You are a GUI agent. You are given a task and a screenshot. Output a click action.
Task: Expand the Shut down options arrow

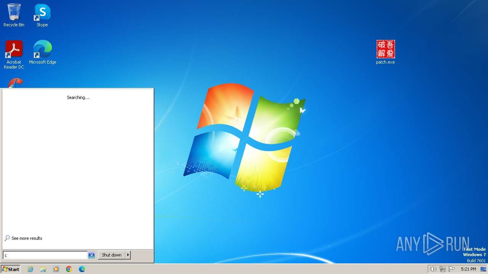coord(128,255)
